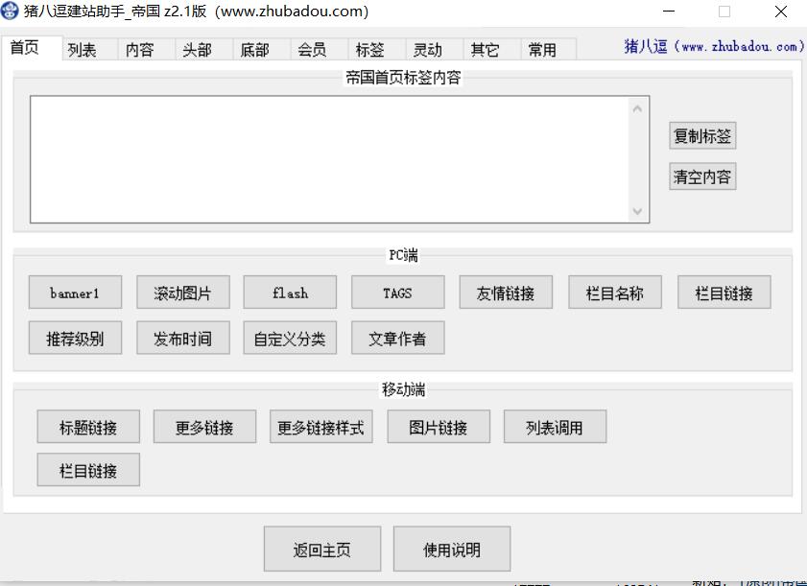The width and height of the screenshot is (807, 586).
Task: Click inside the tag content text area
Action: (326, 159)
